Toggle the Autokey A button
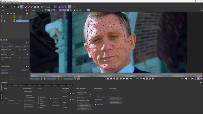The image size is (203, 114). [198, 79]
